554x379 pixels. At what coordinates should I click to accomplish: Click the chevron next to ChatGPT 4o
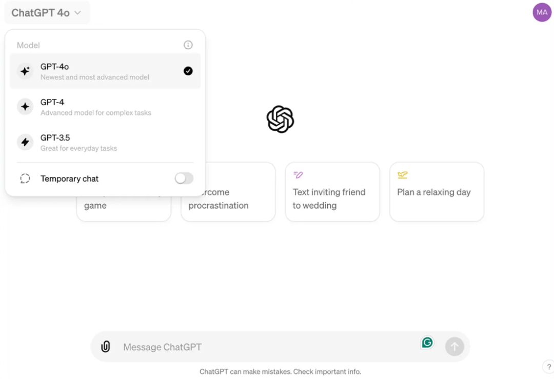78,13
